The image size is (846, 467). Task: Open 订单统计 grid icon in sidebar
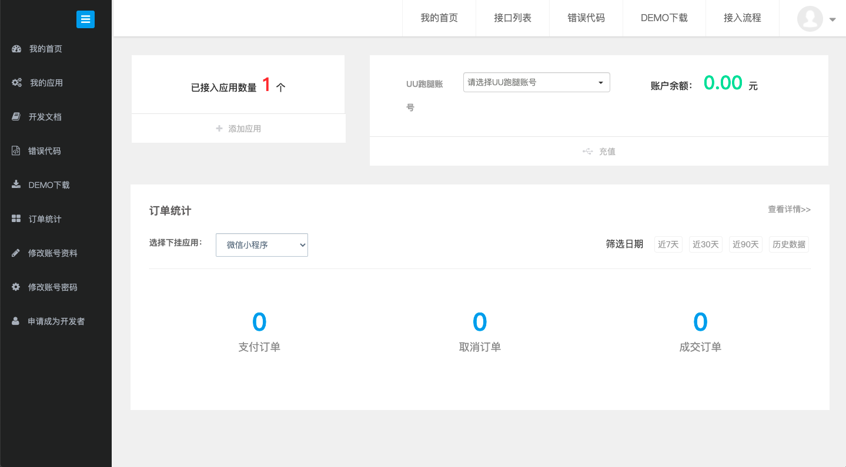coord(16,219)
